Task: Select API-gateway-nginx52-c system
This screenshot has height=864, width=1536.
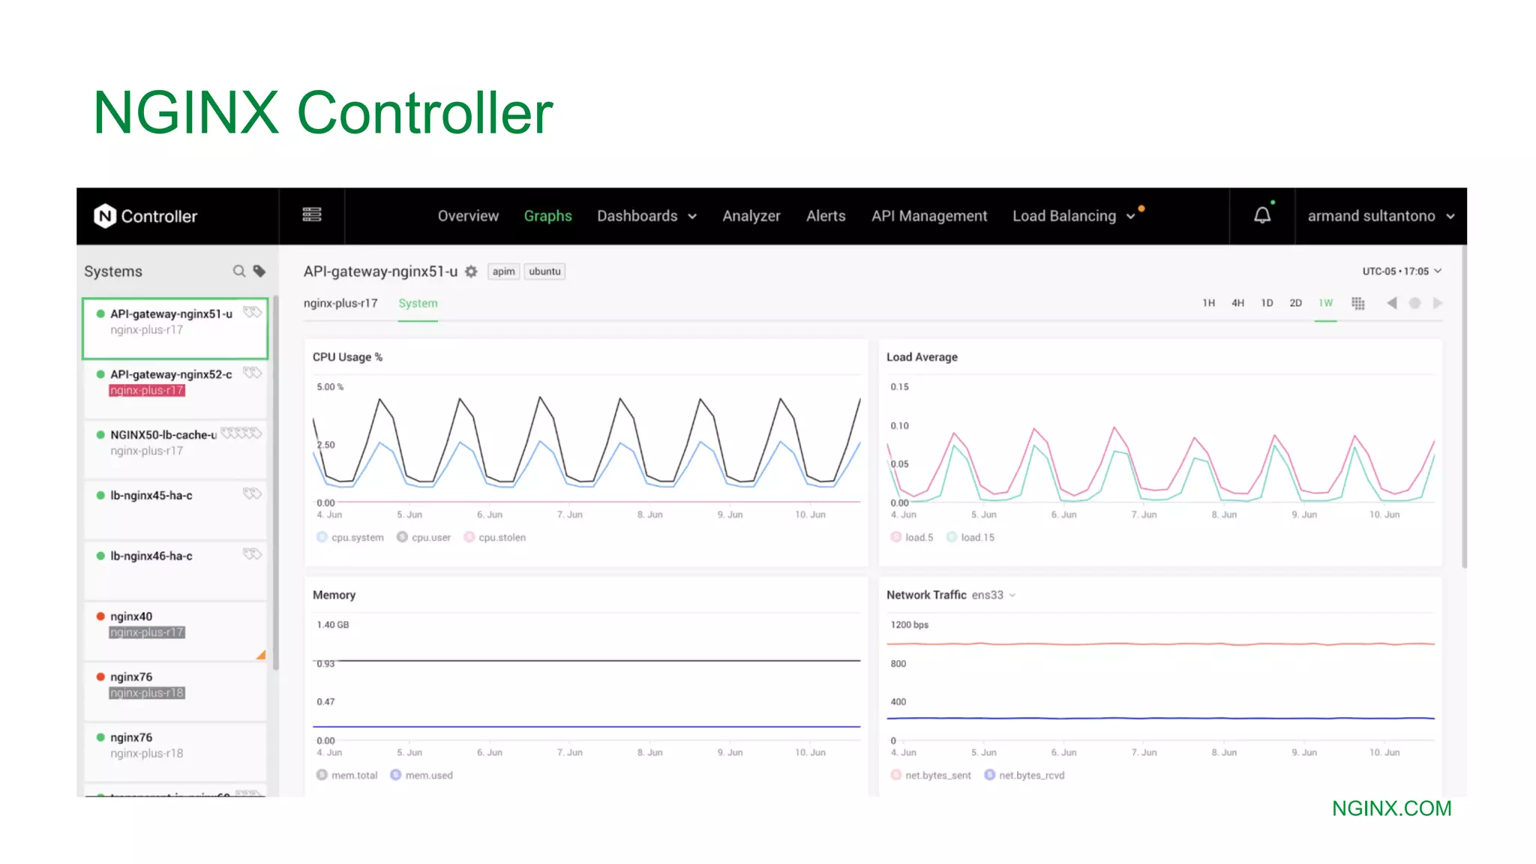Action: pos(175,388)
